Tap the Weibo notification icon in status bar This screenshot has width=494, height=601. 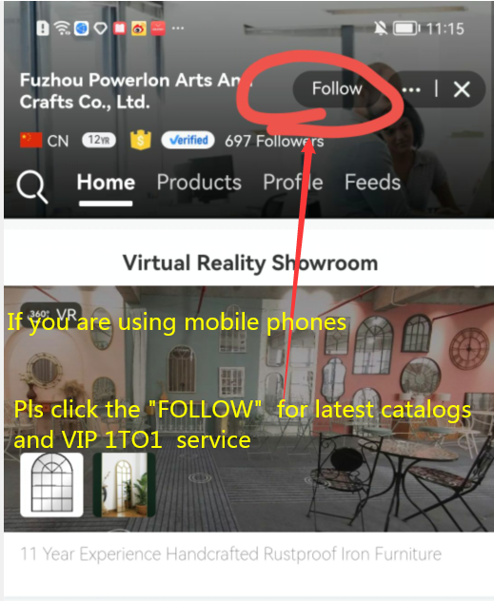coord(138,29)
